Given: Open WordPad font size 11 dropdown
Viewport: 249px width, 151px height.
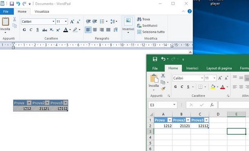Looking at the screenshot, I should pos(66,22).
